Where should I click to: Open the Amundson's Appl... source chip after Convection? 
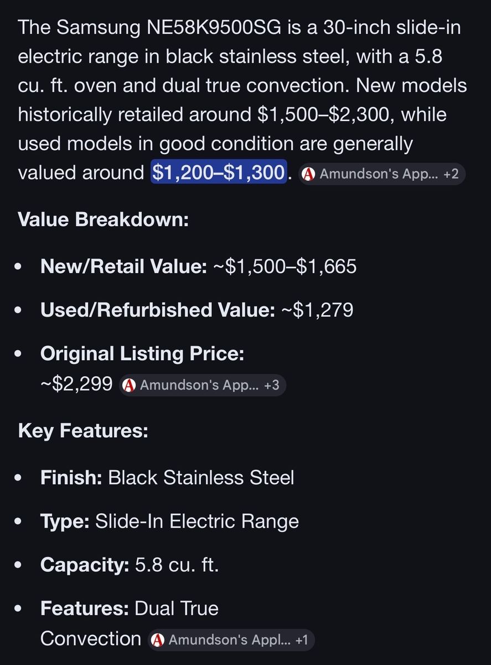coord(228,640)
